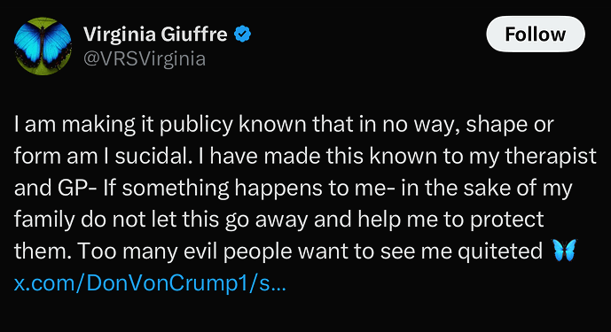This screenshot has height=332, width=611.
Task: Click the @VRSVirginia handle
Action: pos(145,59)
